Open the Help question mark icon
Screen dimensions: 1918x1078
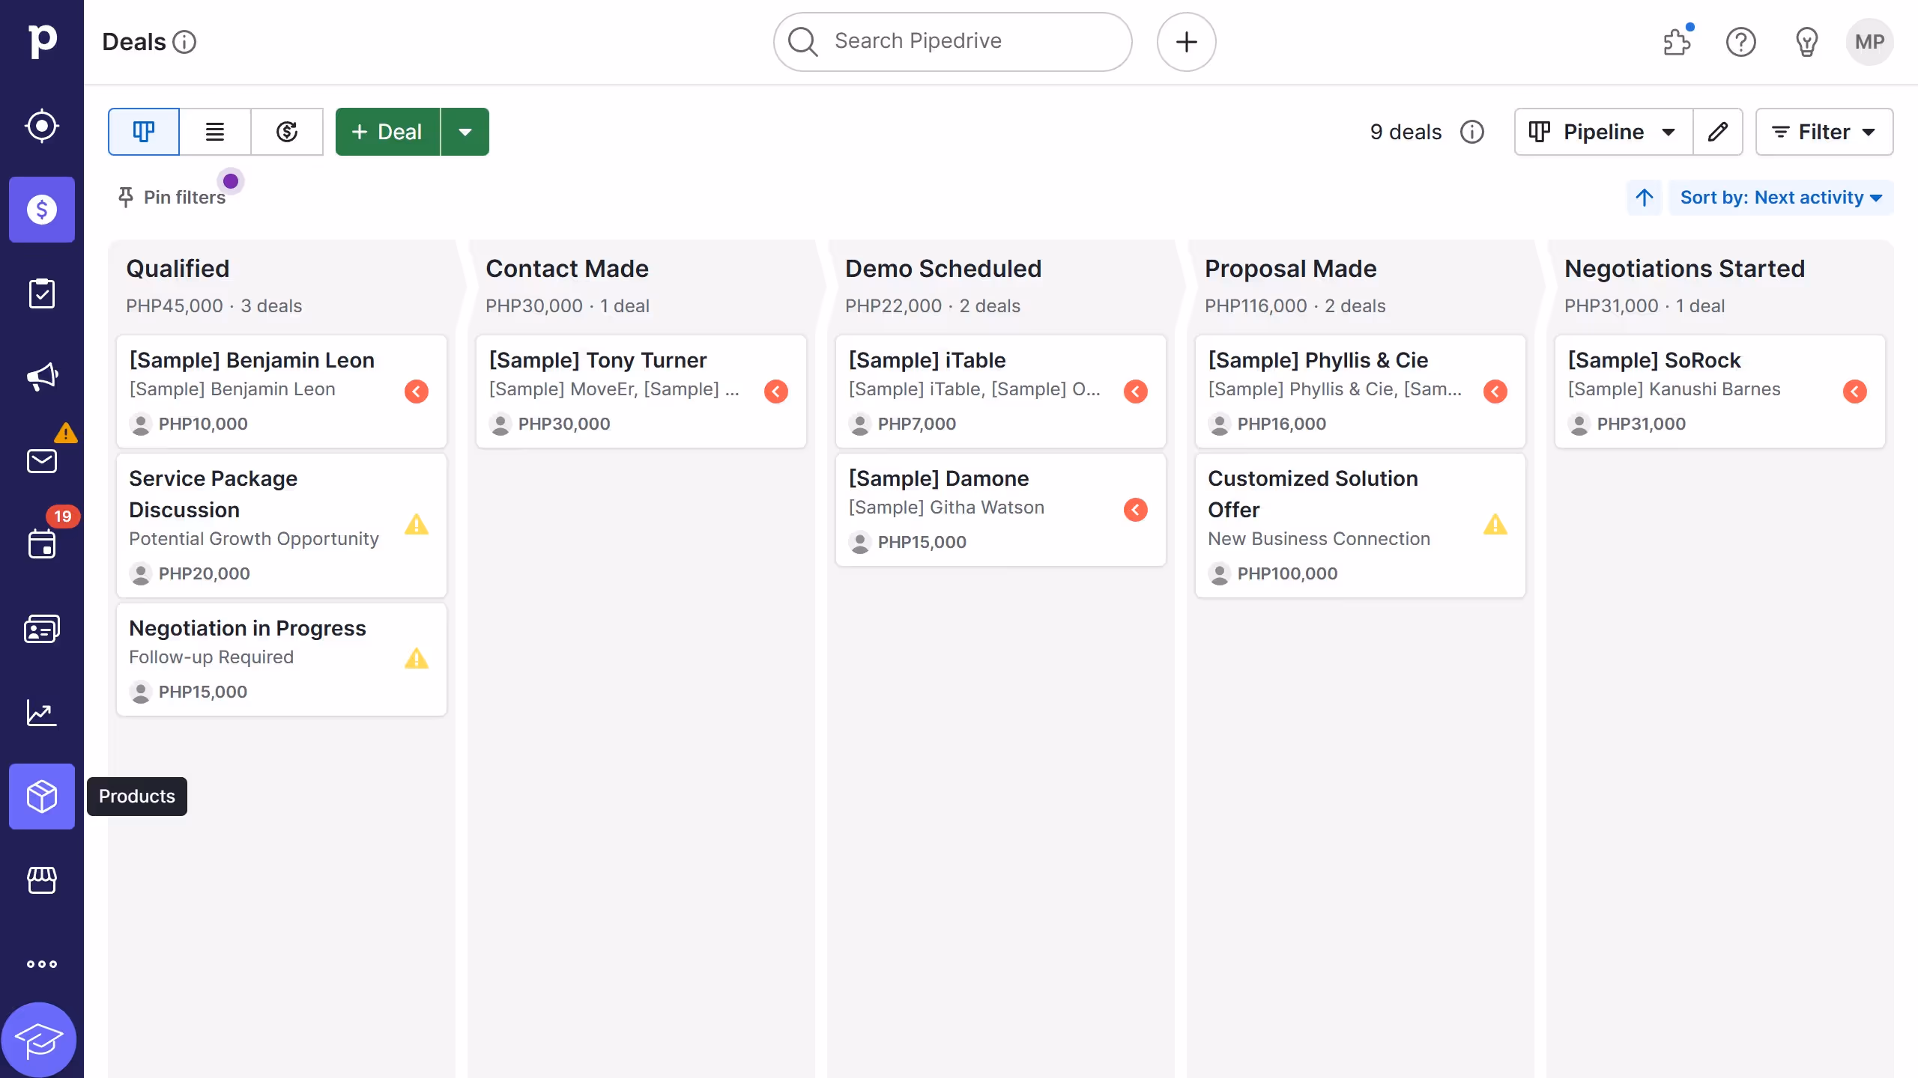pyautogui.click(x=1740, y=42)
